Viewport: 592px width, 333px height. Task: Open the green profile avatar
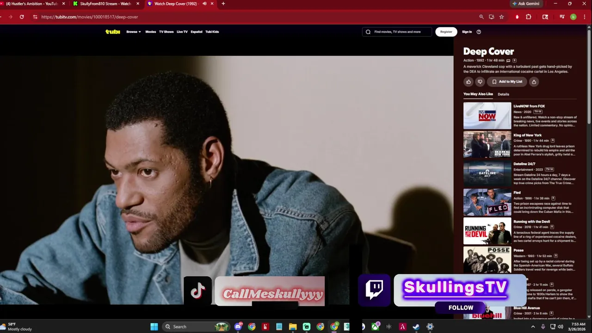pyautogui.click(x=573, y=17)
